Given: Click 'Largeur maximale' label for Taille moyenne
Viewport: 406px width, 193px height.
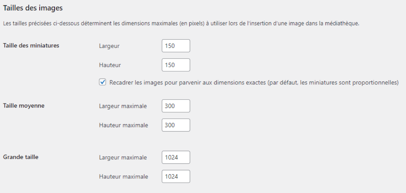Looking at the screenshot, I should pos(123,106).
